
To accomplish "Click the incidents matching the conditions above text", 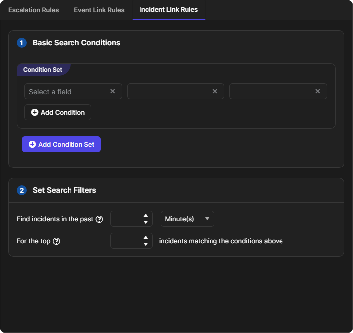I will [221, 241].
